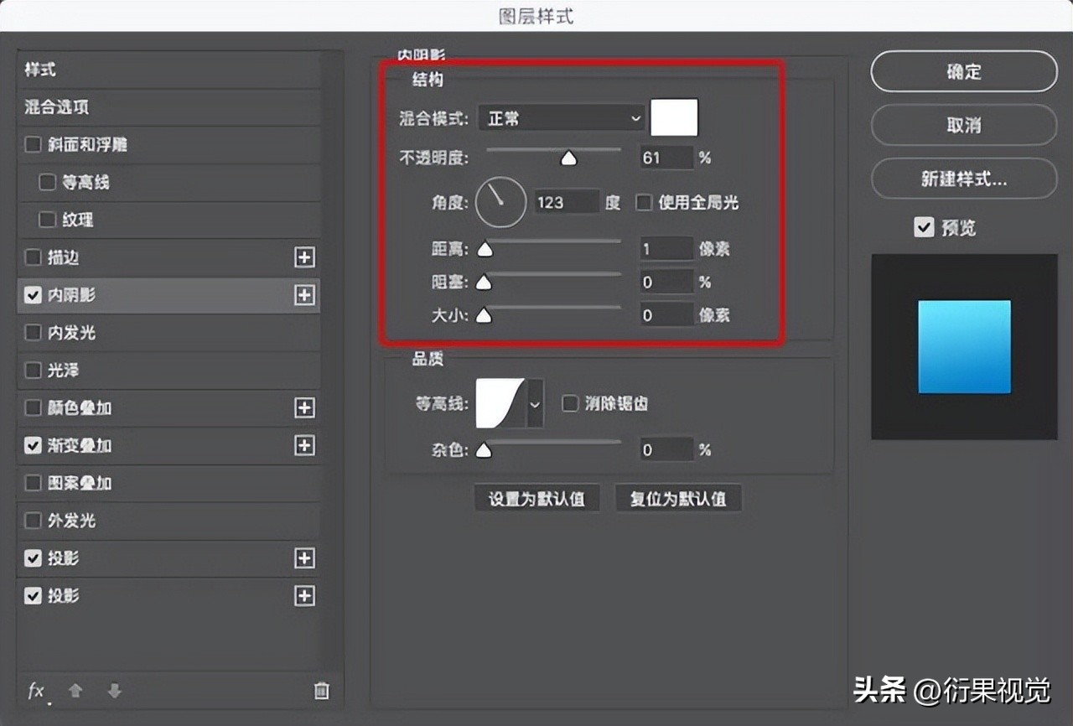Viewport: 1073px width, 726px height.
Task: Click the plus icon next to 描边
Action: point(305,257)
